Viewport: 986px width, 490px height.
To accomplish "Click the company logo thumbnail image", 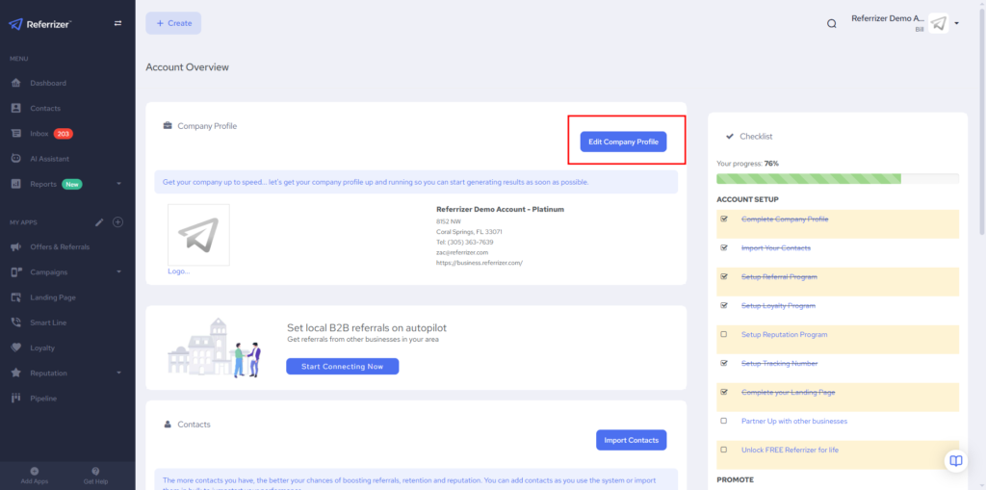I will tap(198, 235).
